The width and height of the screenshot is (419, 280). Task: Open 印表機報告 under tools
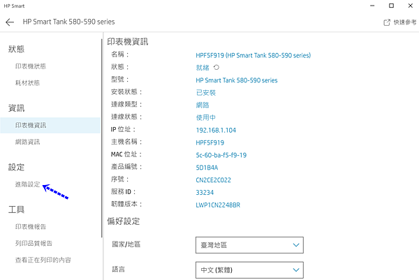31,226
